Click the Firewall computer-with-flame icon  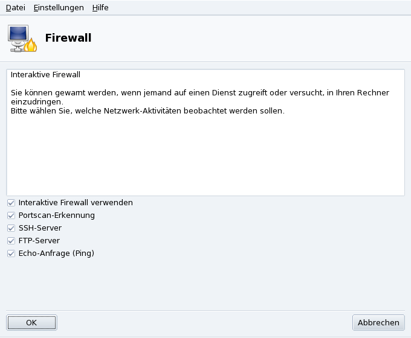coord(22,39)
